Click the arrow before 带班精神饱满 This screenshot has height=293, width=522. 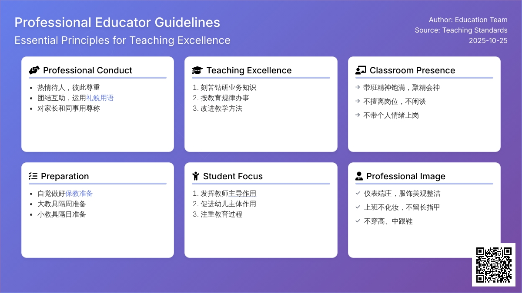[358, 87]
